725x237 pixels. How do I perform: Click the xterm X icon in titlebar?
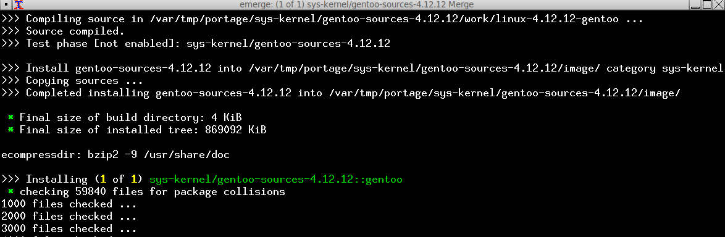click(19, 4)
